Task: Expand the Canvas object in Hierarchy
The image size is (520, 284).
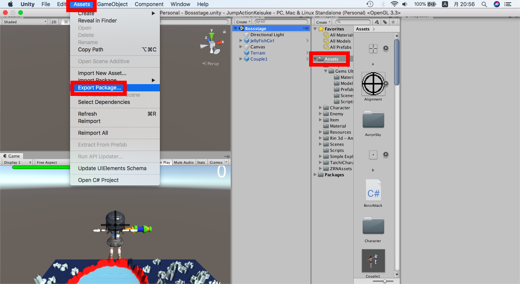Action: (241, 47)
